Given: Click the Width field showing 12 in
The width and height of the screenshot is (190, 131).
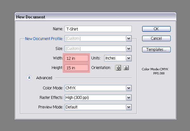Looking at the screenshot, I should click(76, 58).
